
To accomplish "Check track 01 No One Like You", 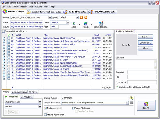I will point(9,38).
